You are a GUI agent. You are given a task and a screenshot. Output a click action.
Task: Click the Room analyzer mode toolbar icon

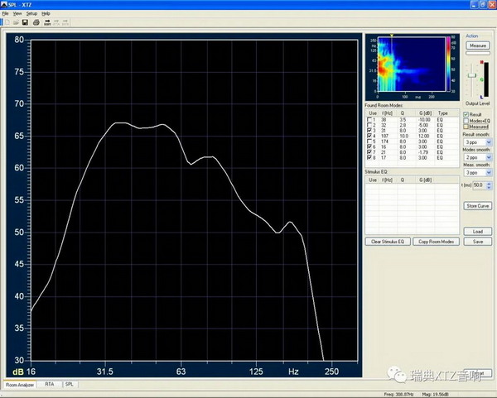(47, 22)
